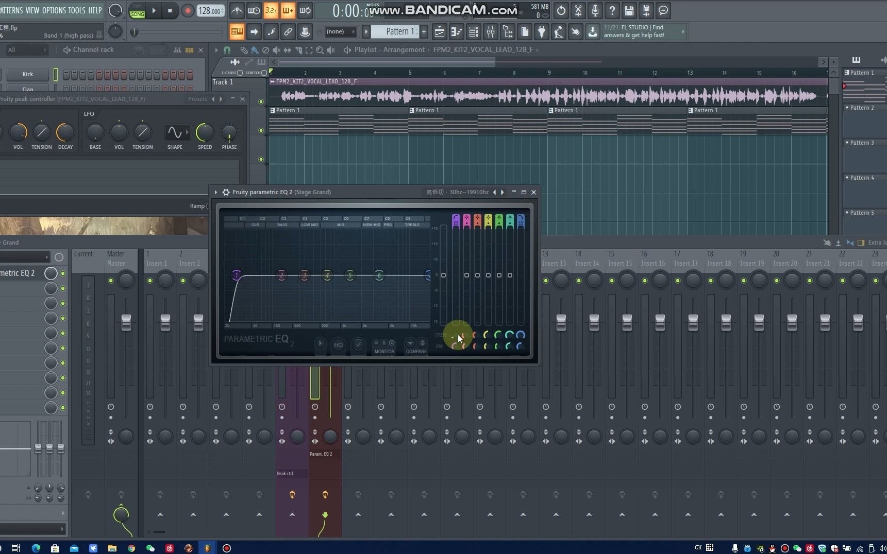This screenshot has width=887, height=554.
Task: Toggle the playlist magnet snap icon
Action: pyautogui.click(x=227, y=50)
